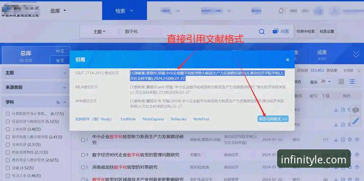Image resolution: width=364 pixels, height=181 pixels.
Task: Open the 主题 search field selector
Action: (x=99, y=32)
